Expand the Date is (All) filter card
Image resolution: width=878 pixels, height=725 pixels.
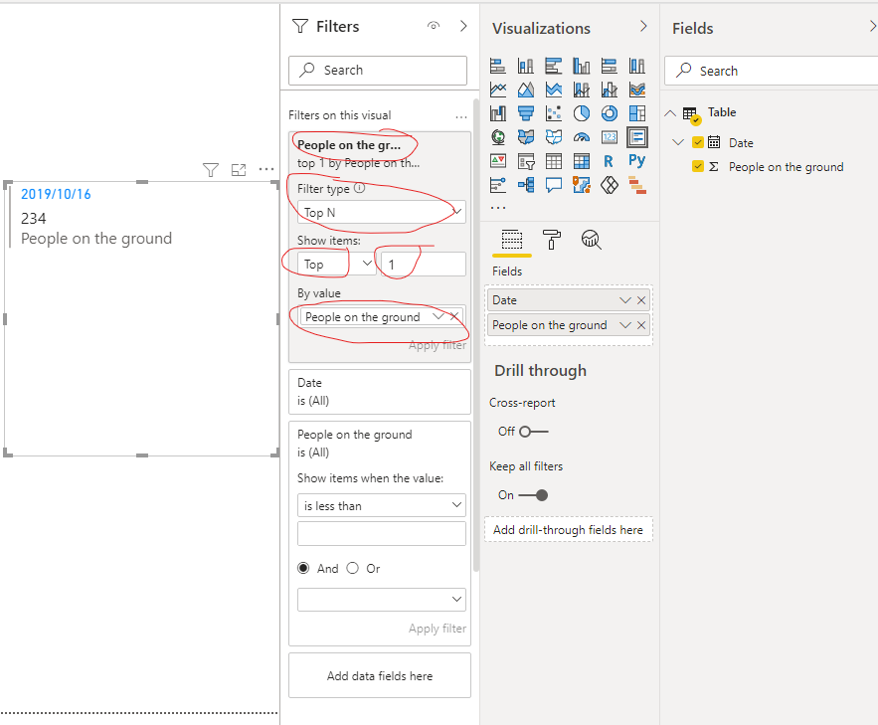[x=380, y=392]
